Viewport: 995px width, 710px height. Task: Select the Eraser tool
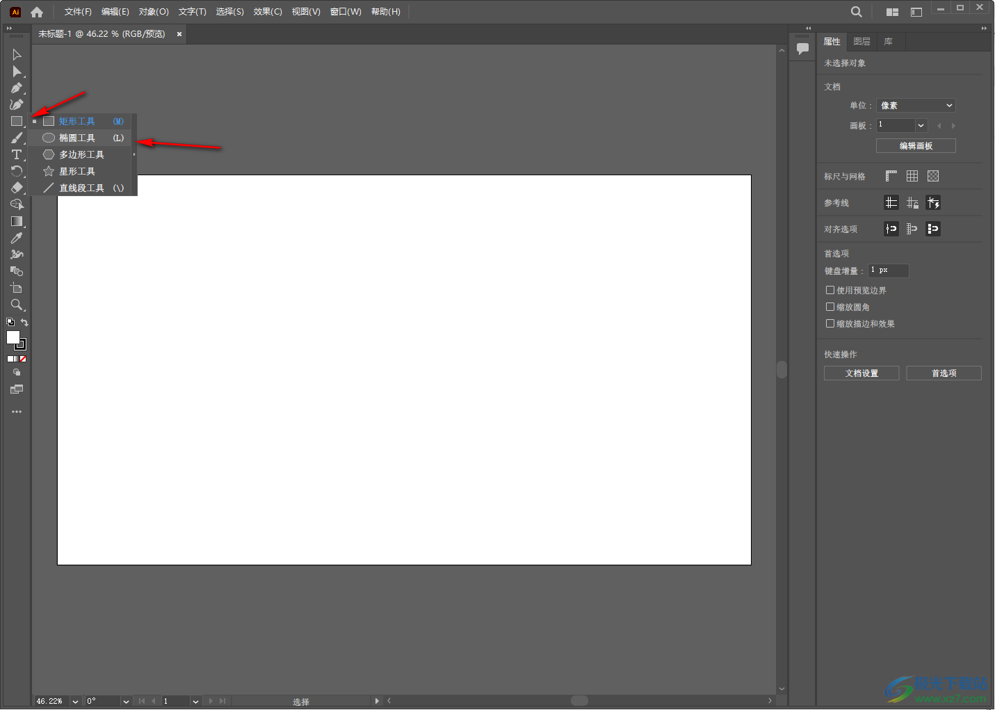(17, 188)
